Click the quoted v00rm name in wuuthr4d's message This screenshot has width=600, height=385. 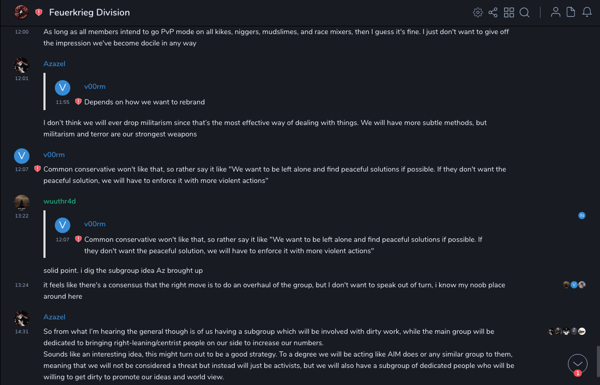click(95, 224)
